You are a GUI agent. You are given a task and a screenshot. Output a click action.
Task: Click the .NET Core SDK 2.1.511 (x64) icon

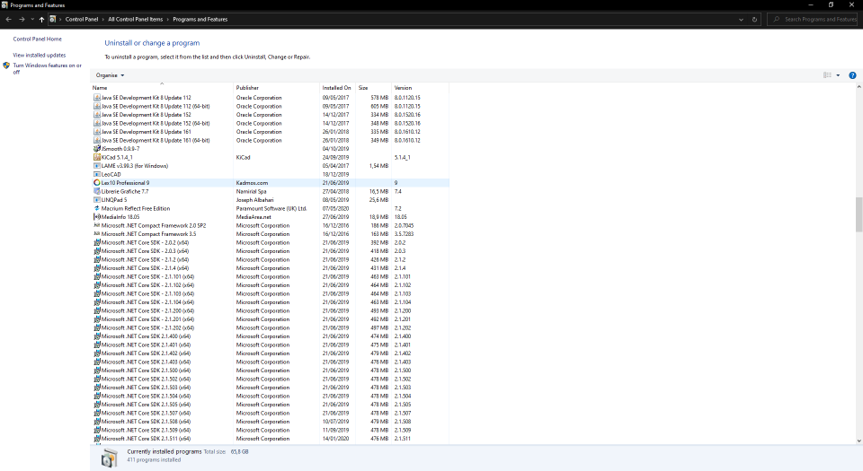pyautogui.click(x=97, y=439)
